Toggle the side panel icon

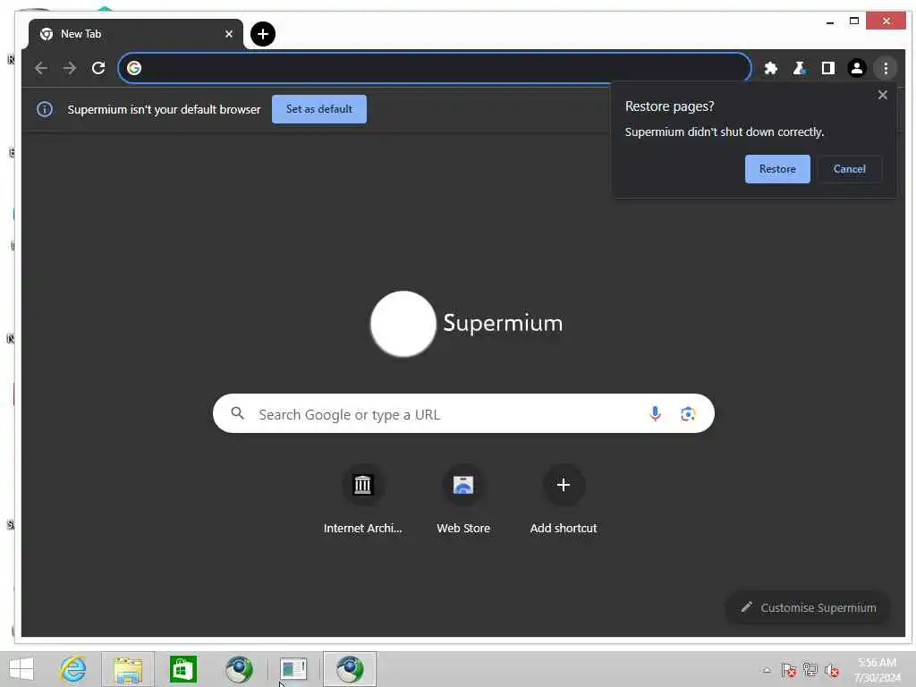(x=827, y=68)
